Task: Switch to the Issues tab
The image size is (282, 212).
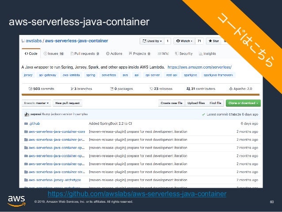Action: tap(54, 54)
